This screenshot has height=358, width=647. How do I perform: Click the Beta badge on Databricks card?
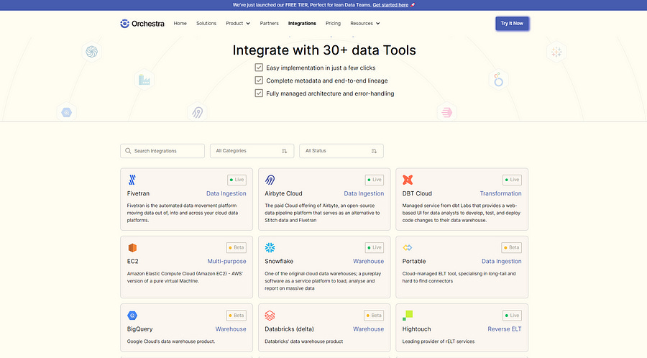tap(374, 316)
